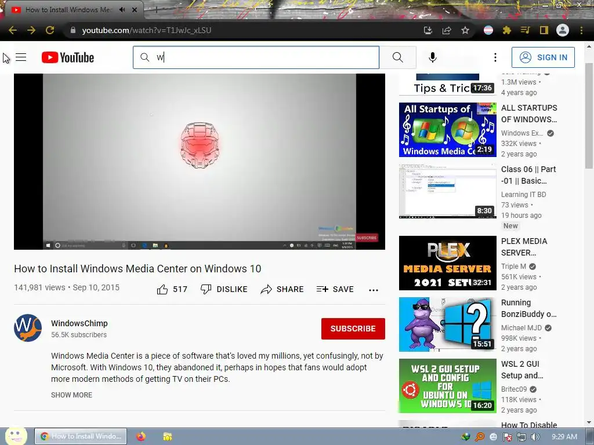Open the volume icon in system tray
The width and height of the screenshot is (594, 445).
tap(535, 437)
